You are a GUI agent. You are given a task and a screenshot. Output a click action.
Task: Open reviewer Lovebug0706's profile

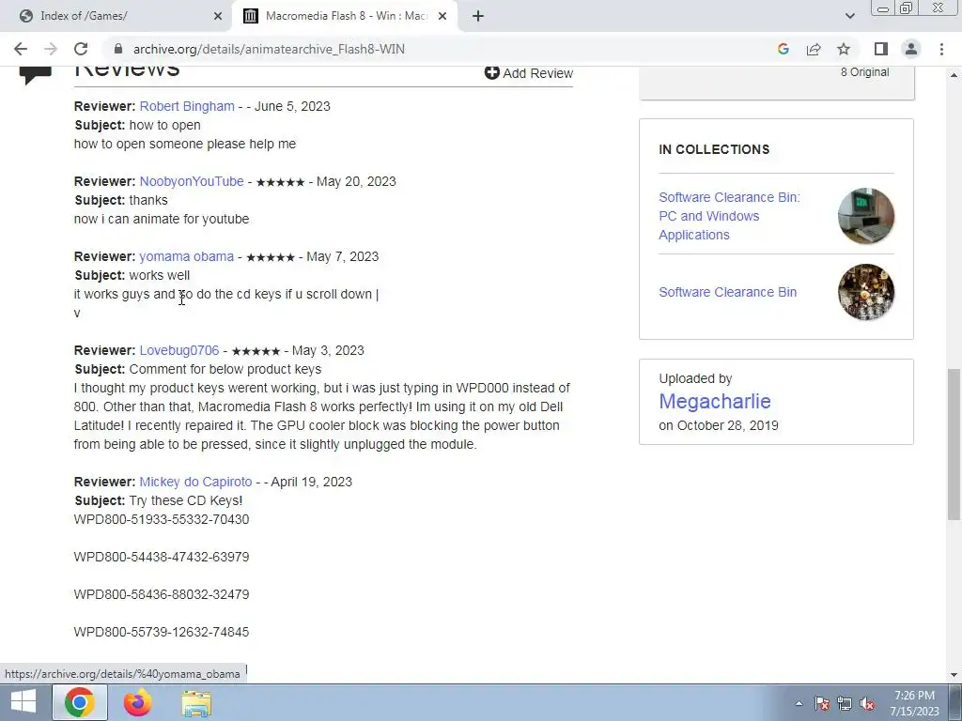(179, 350)
